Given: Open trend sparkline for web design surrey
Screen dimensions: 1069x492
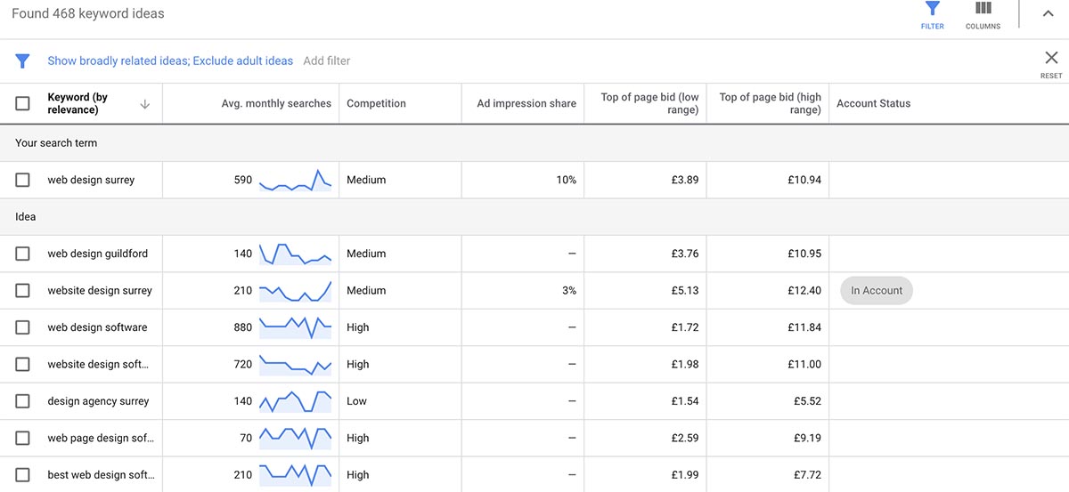Looking at the screenshot, I should click(x=295, y=180).
